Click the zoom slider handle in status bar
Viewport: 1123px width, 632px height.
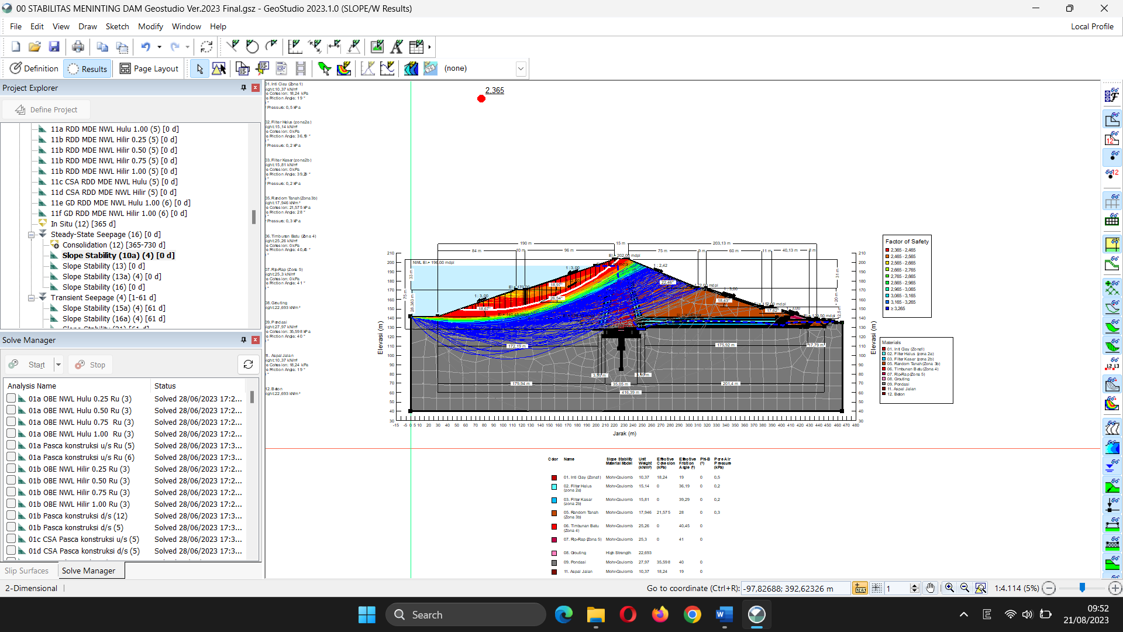(x=1082, y=588)
